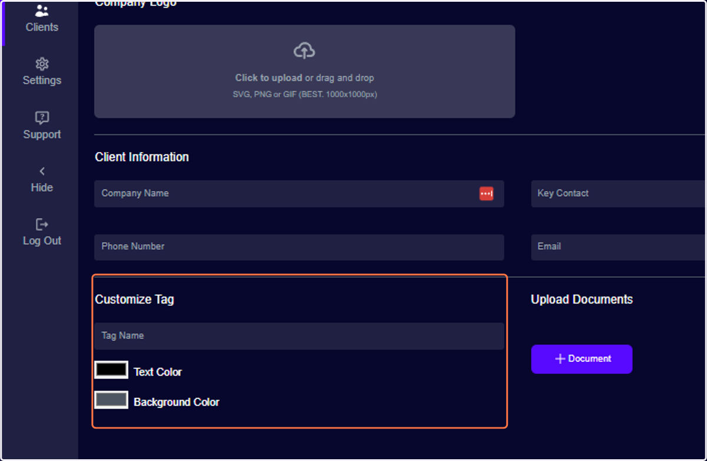Viewport: 707px width, 461px height.
Task: Open the Clients section in sidebar
Action: pyautogui.click(x=42, y=19)
